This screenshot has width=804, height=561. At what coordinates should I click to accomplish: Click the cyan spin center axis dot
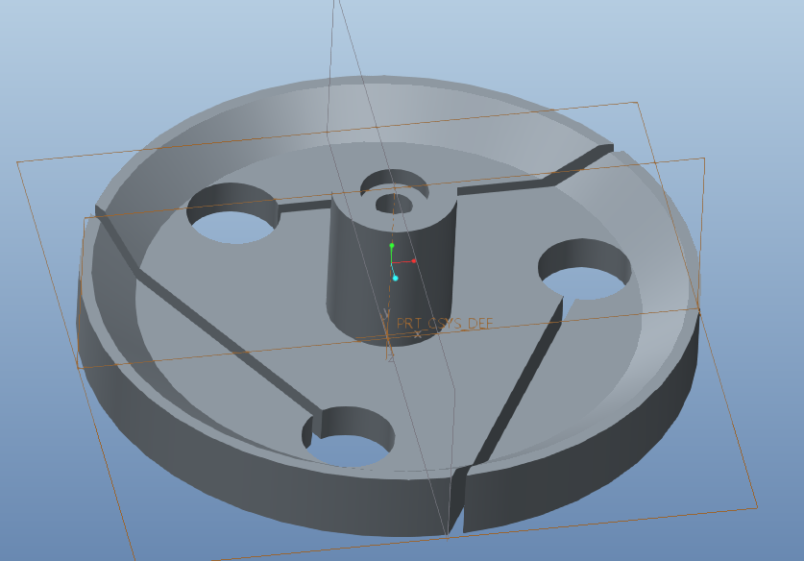point(395,279)
